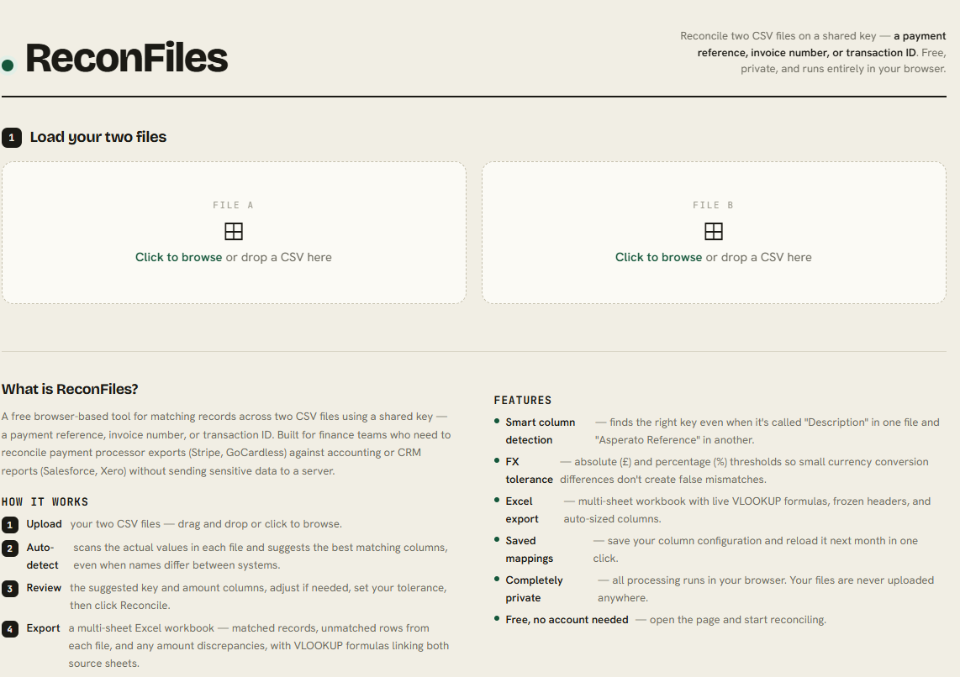Click the number 4 badge next to Export

tap(10, 628)
